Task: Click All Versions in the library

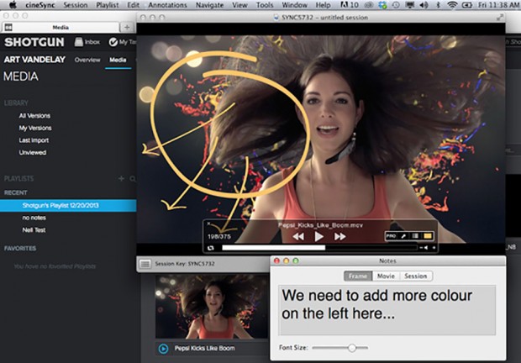Action: [x=34, y=115]
